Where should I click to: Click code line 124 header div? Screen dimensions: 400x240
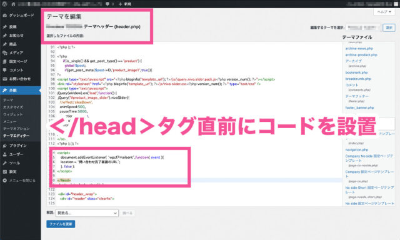tap(87, 199)
